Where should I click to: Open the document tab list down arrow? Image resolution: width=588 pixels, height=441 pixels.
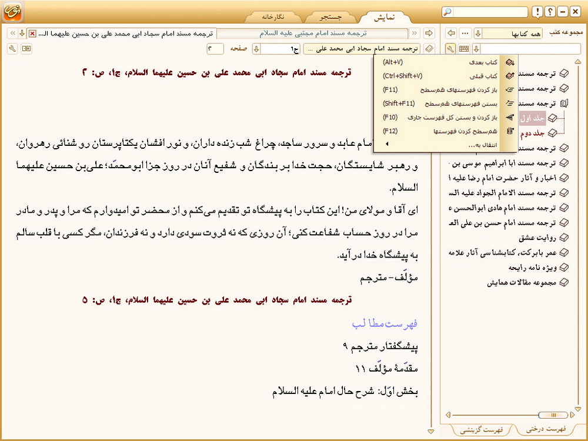click(22, 34)
